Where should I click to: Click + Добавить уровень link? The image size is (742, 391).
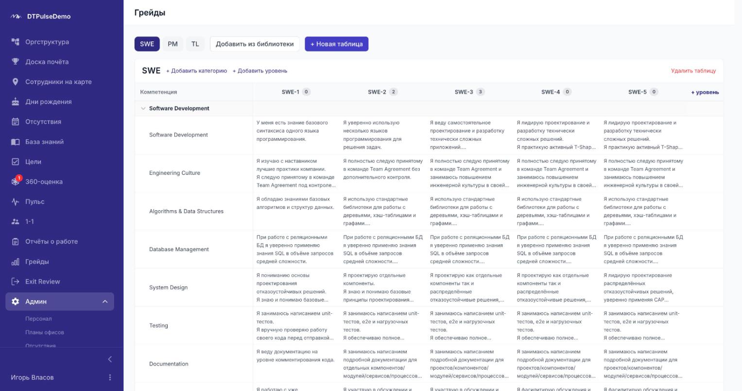point(260,71)
